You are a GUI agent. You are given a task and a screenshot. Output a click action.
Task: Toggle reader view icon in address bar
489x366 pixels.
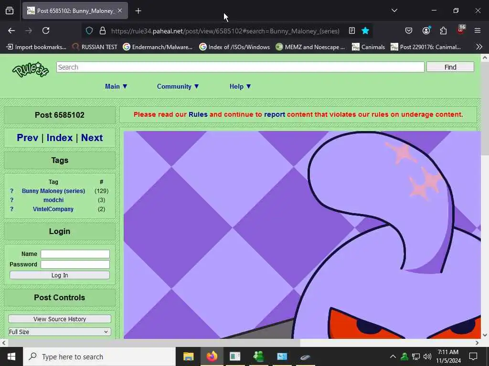(x=352, y=30)
